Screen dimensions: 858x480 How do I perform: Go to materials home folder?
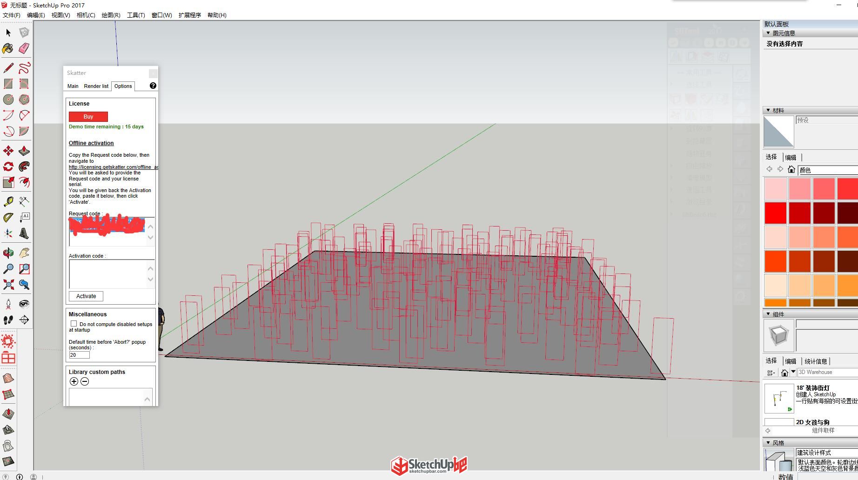[x=791, y=169]
